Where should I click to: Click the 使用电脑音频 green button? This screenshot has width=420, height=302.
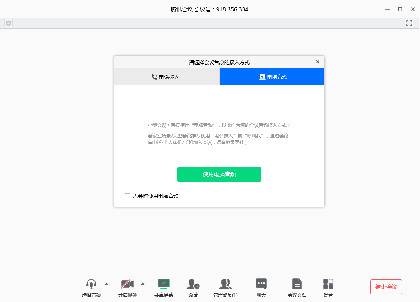click(219, 174)
